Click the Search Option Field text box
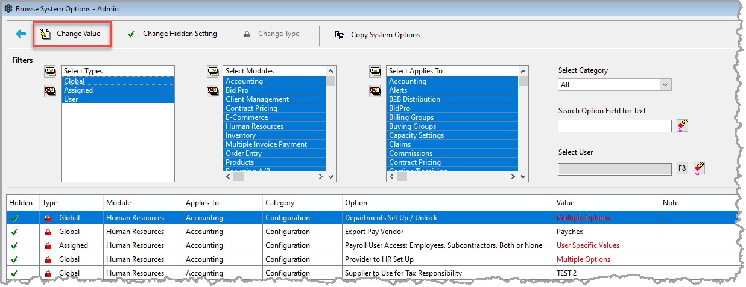The height and width of the screenshot is (287, 746). pyautogui.click(x=615, y=126)
